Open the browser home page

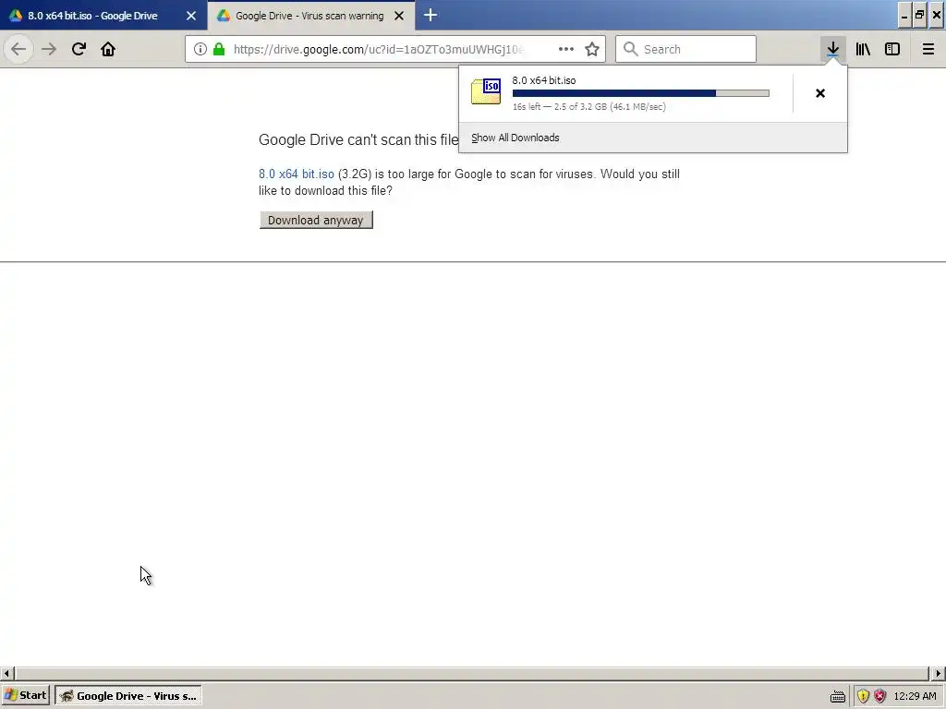(108, 49)
